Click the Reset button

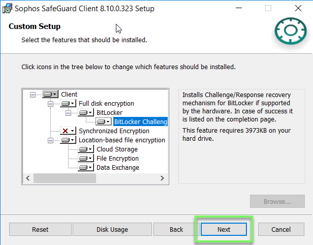40,229
